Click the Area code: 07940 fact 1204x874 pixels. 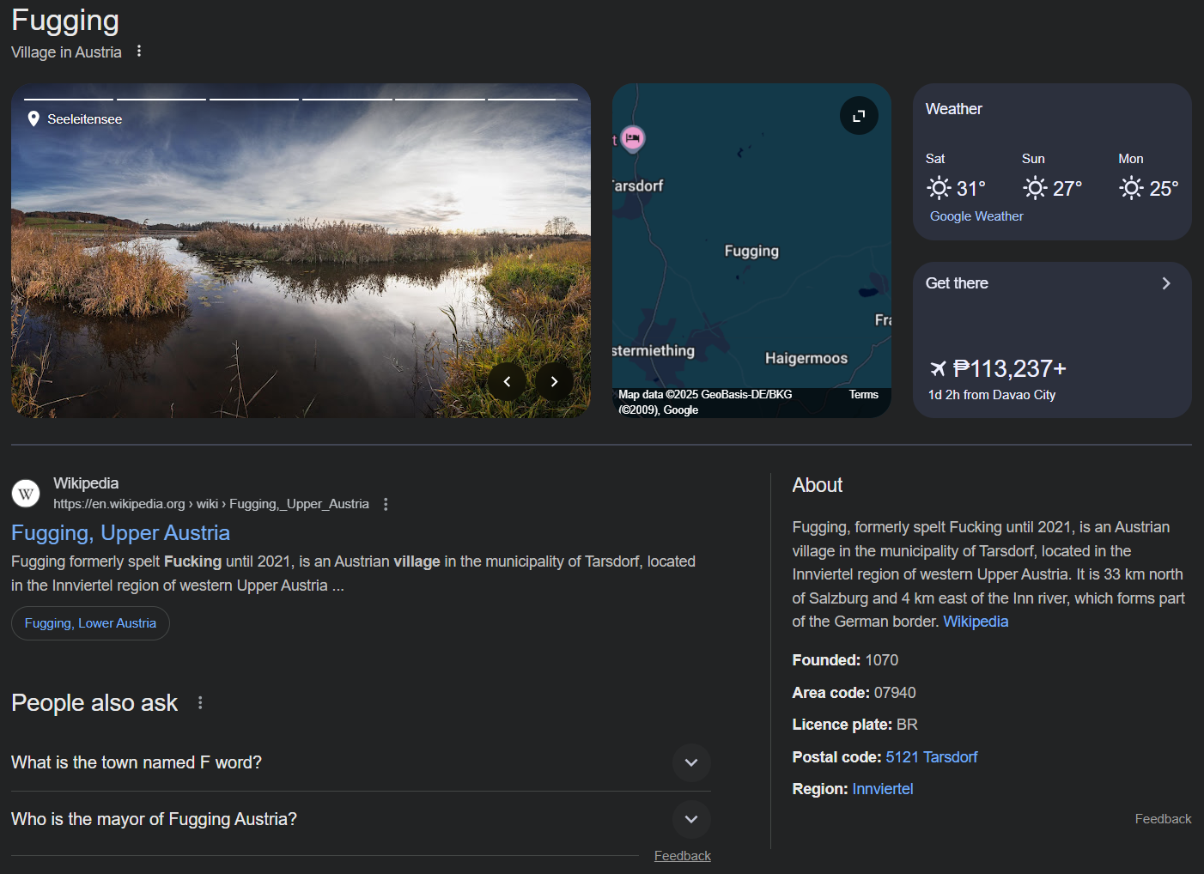pos(854,693)
